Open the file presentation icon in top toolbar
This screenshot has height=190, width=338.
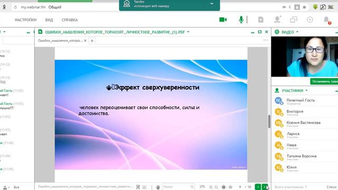(261, 20)
